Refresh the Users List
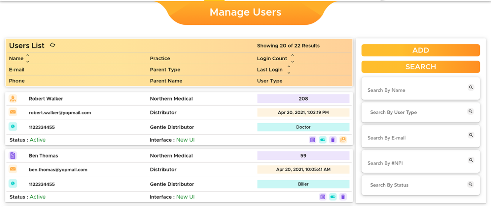 pyautogui.click(x=53, y=45)
